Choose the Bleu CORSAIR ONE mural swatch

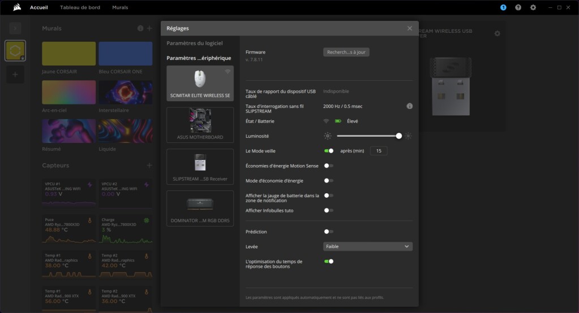coord(126,54)
